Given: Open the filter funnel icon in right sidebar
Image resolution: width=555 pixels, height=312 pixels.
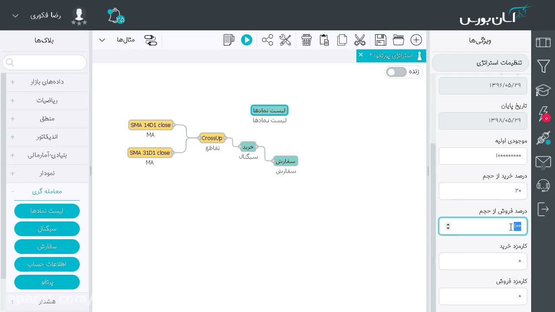Looking at the screenshot, I should (x=543, y=66).
